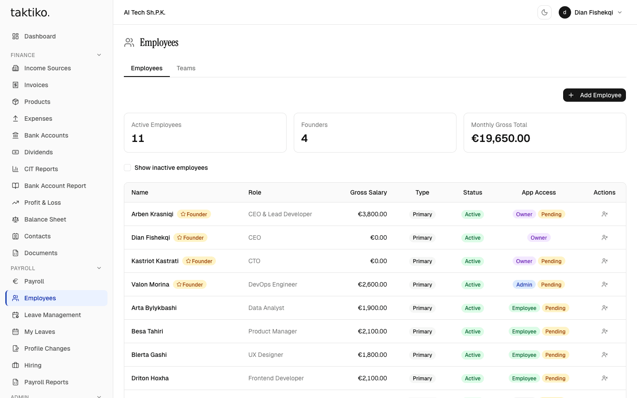
Task: Enable Show inactive employees checkbox
Action: coord(127,168)
